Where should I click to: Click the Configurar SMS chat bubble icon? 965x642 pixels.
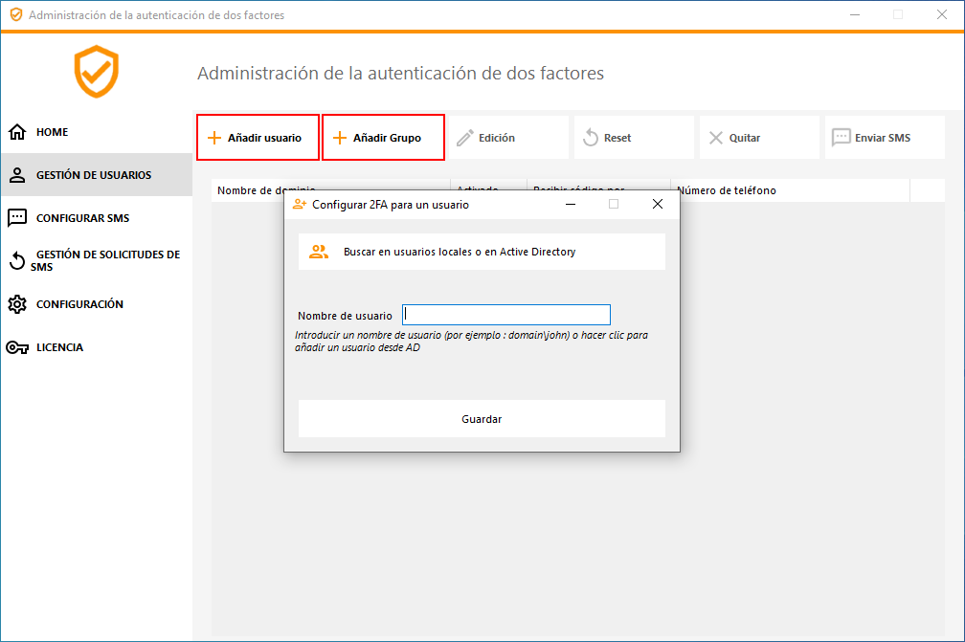19,217
